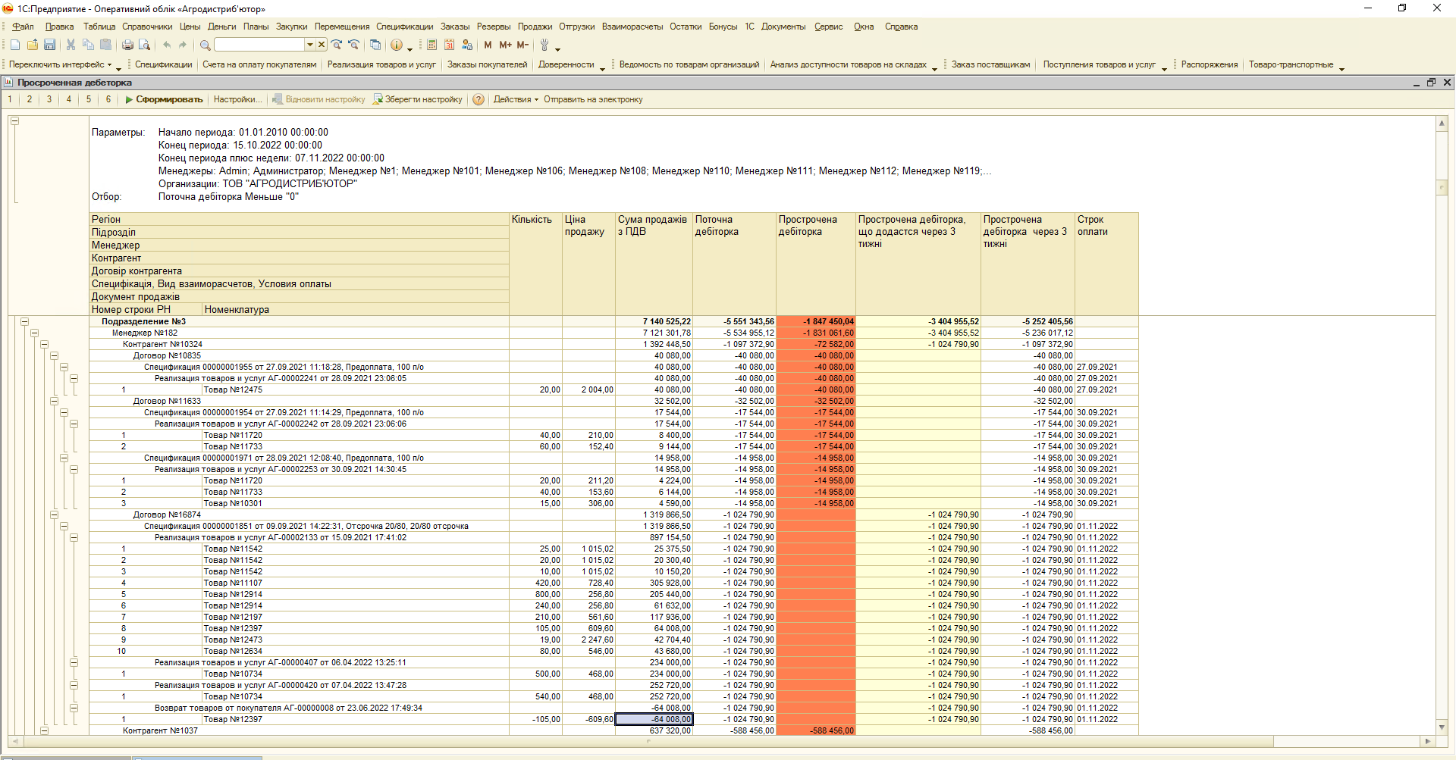Click the print preview icon
Screen dimensions: 1456x760
(144, 45)
